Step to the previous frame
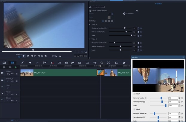This screenshot has width=186, height=122. pos(32,56)
